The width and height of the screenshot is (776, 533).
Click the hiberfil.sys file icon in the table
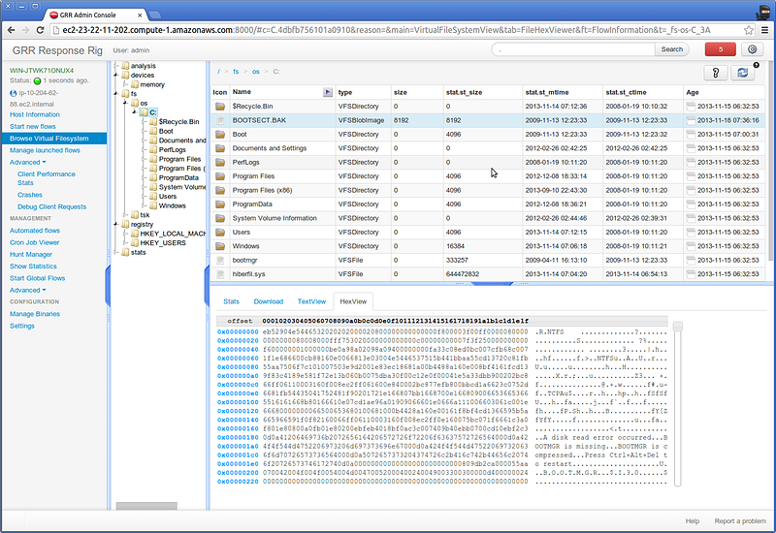click(221, 274)
